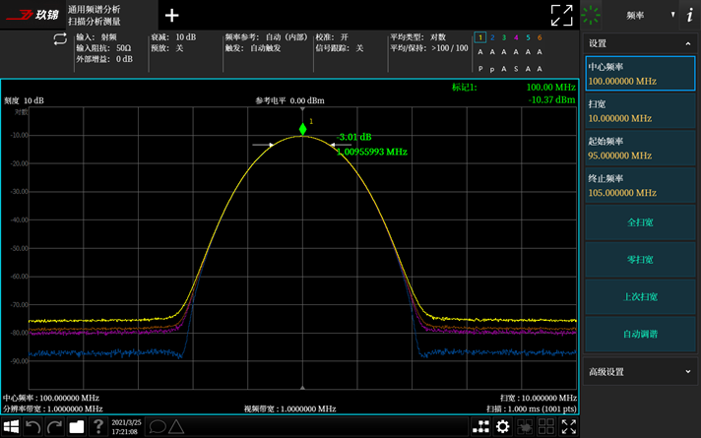The image size is (701, 438).
Task: Click the warning triangle icon
Action: tap(176, 426)
